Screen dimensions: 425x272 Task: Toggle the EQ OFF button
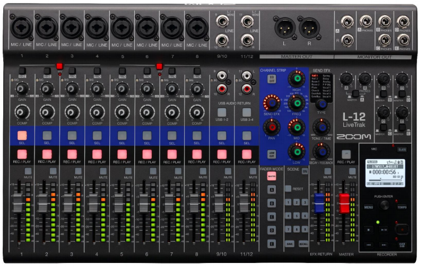271,79
